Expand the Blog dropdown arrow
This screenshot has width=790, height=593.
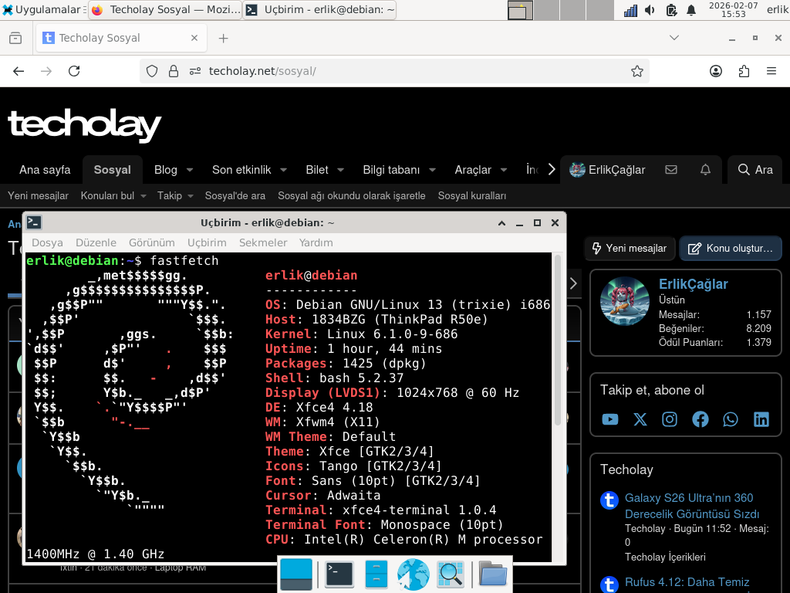pos(190,170)
